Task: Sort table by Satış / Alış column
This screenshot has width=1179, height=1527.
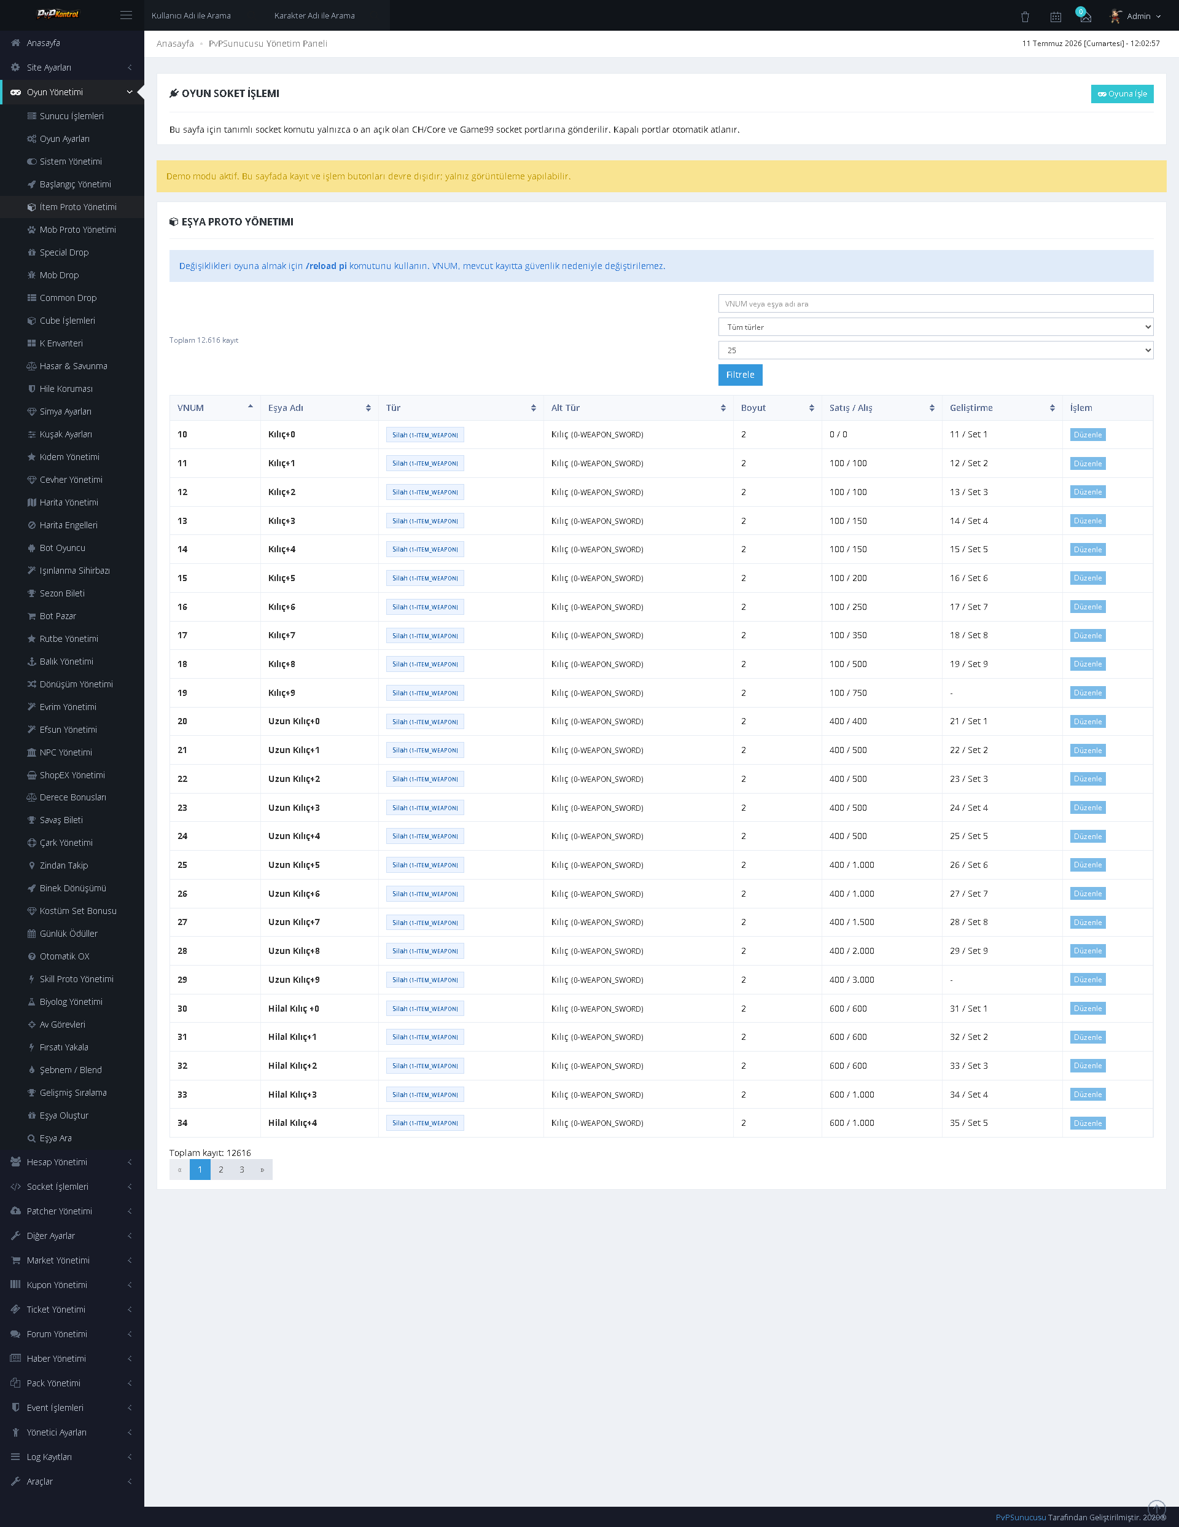Action: 881,408
